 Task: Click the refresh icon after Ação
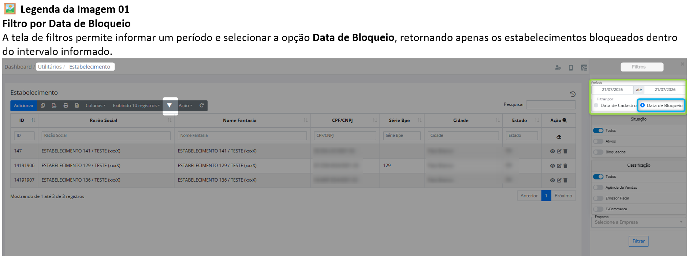(201, 106)
